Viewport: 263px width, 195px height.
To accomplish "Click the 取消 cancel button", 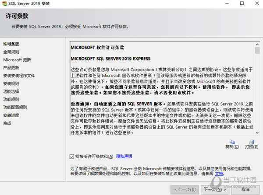I will click(x=245, y=190).
